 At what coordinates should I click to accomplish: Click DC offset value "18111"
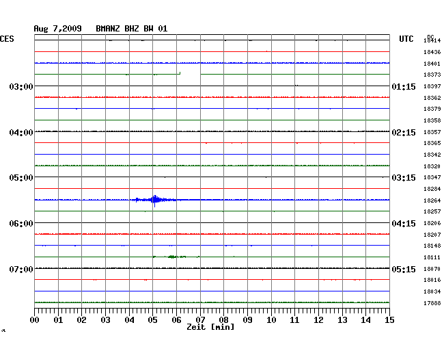(432, 257)
